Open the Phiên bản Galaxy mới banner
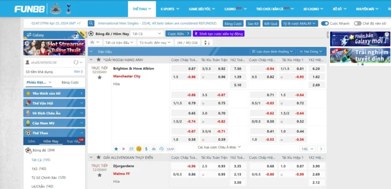This screenshot has height=189, width=391. coord(360,39)
